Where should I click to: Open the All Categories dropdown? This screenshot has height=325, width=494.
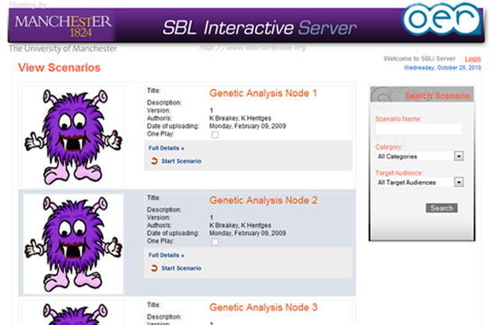coord(419,157)
